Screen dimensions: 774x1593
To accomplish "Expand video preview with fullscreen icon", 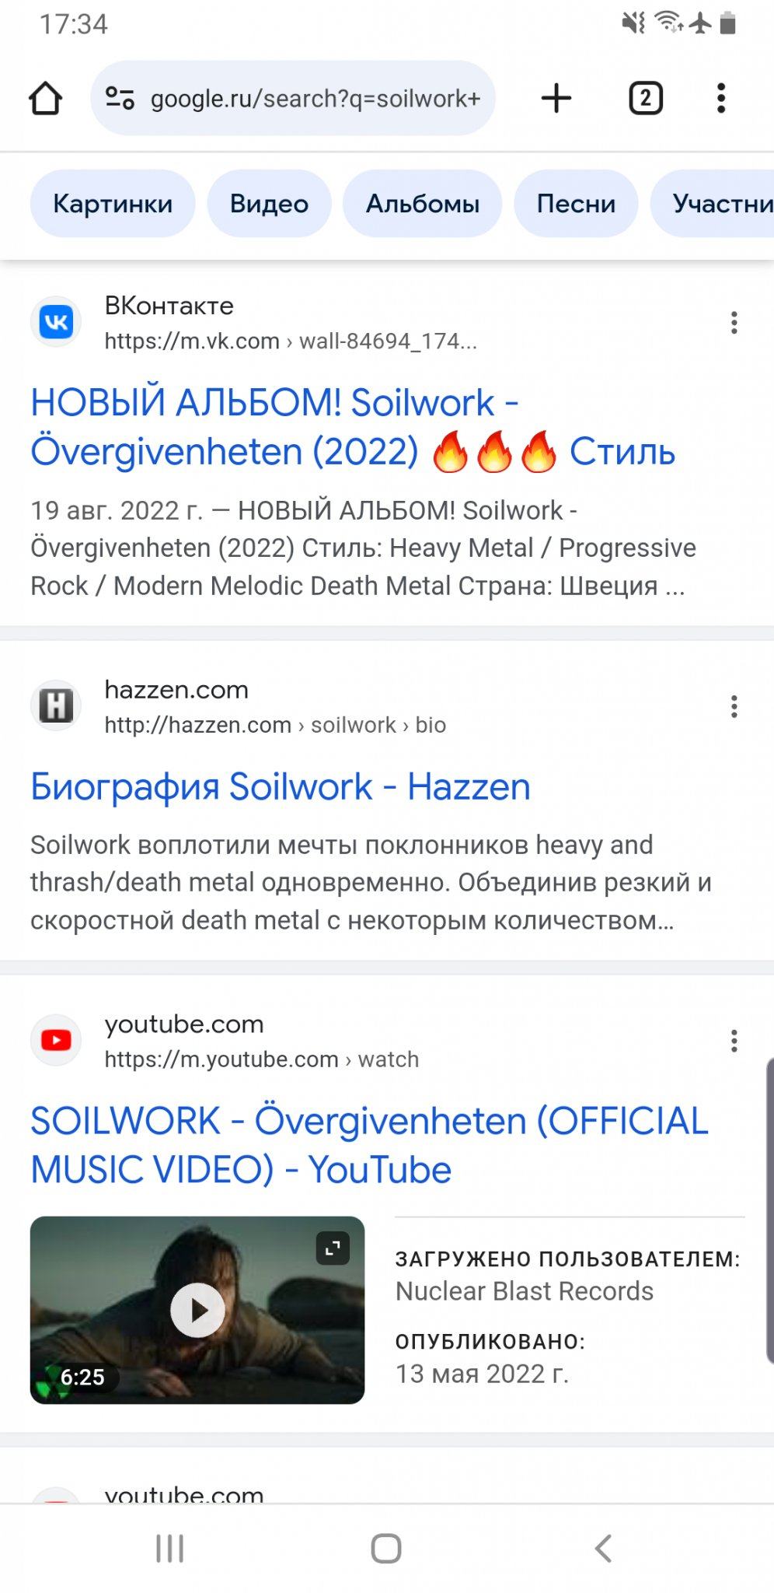I will [333, 1248].
